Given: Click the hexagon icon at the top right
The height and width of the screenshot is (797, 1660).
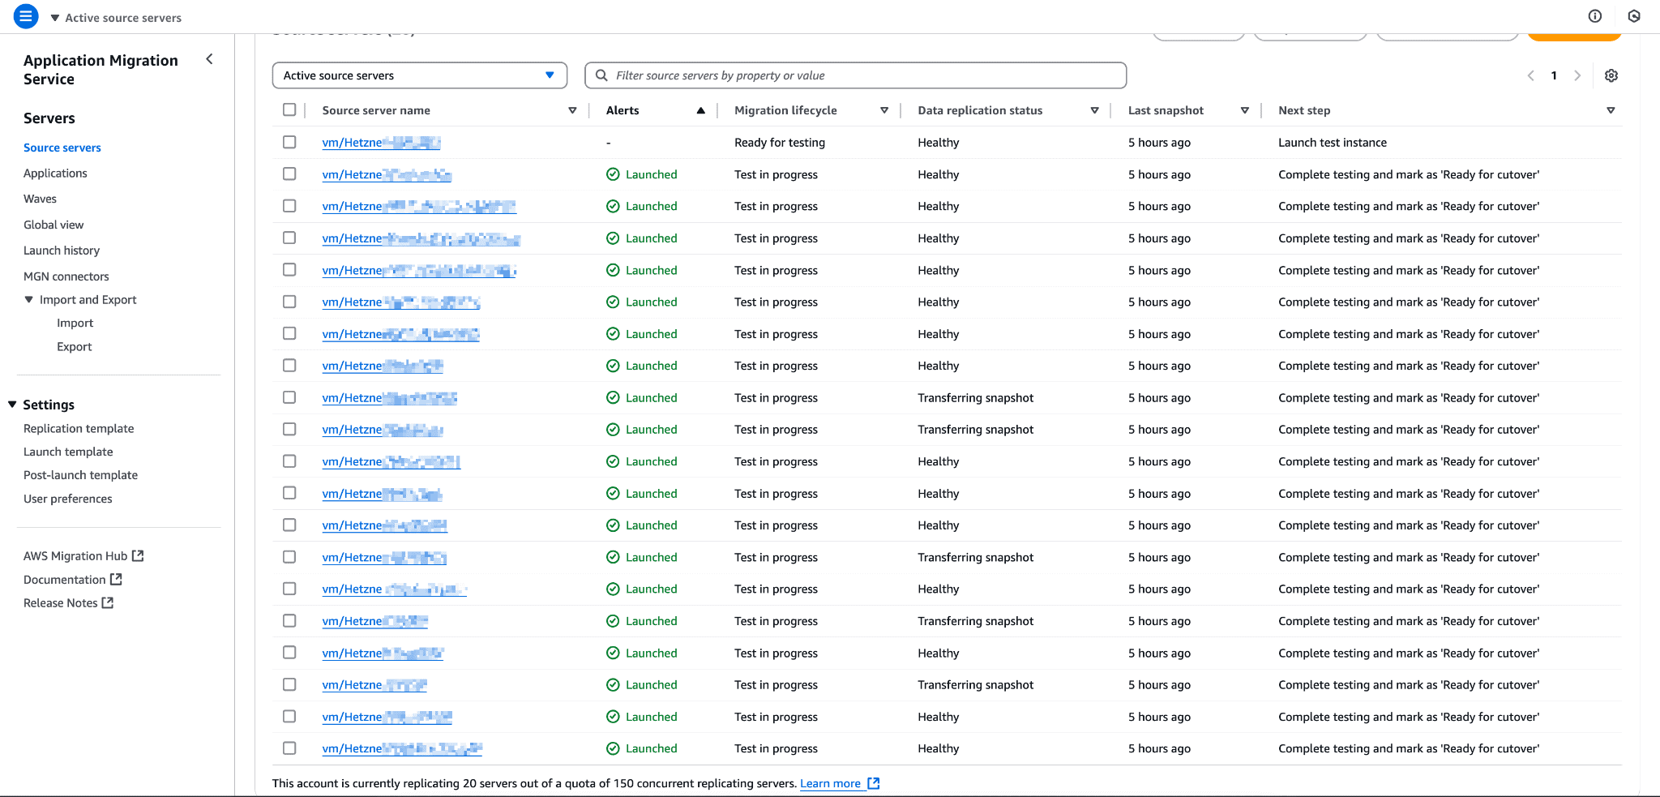Looking at the screenshot, I should 1634,16.
